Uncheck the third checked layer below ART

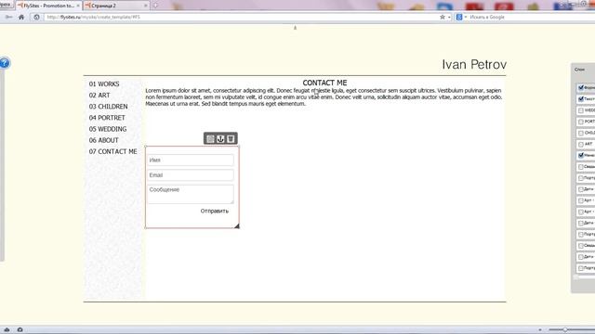point(581,156)
